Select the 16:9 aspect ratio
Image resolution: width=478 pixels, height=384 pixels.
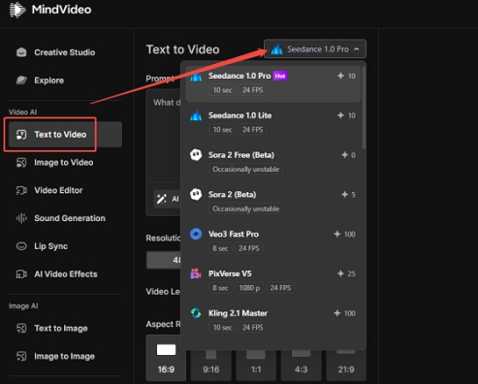pos(166,358)
